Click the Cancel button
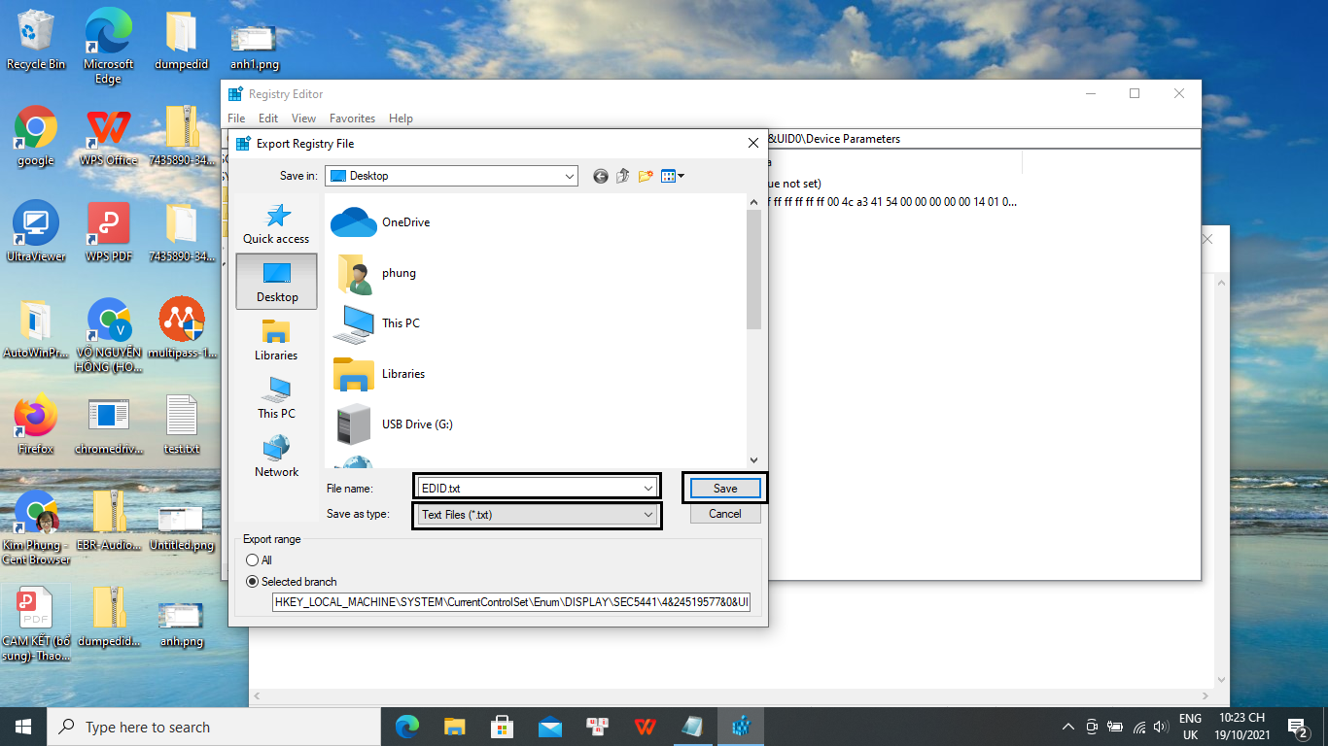Screen dimensions: 1328x746 725,514
